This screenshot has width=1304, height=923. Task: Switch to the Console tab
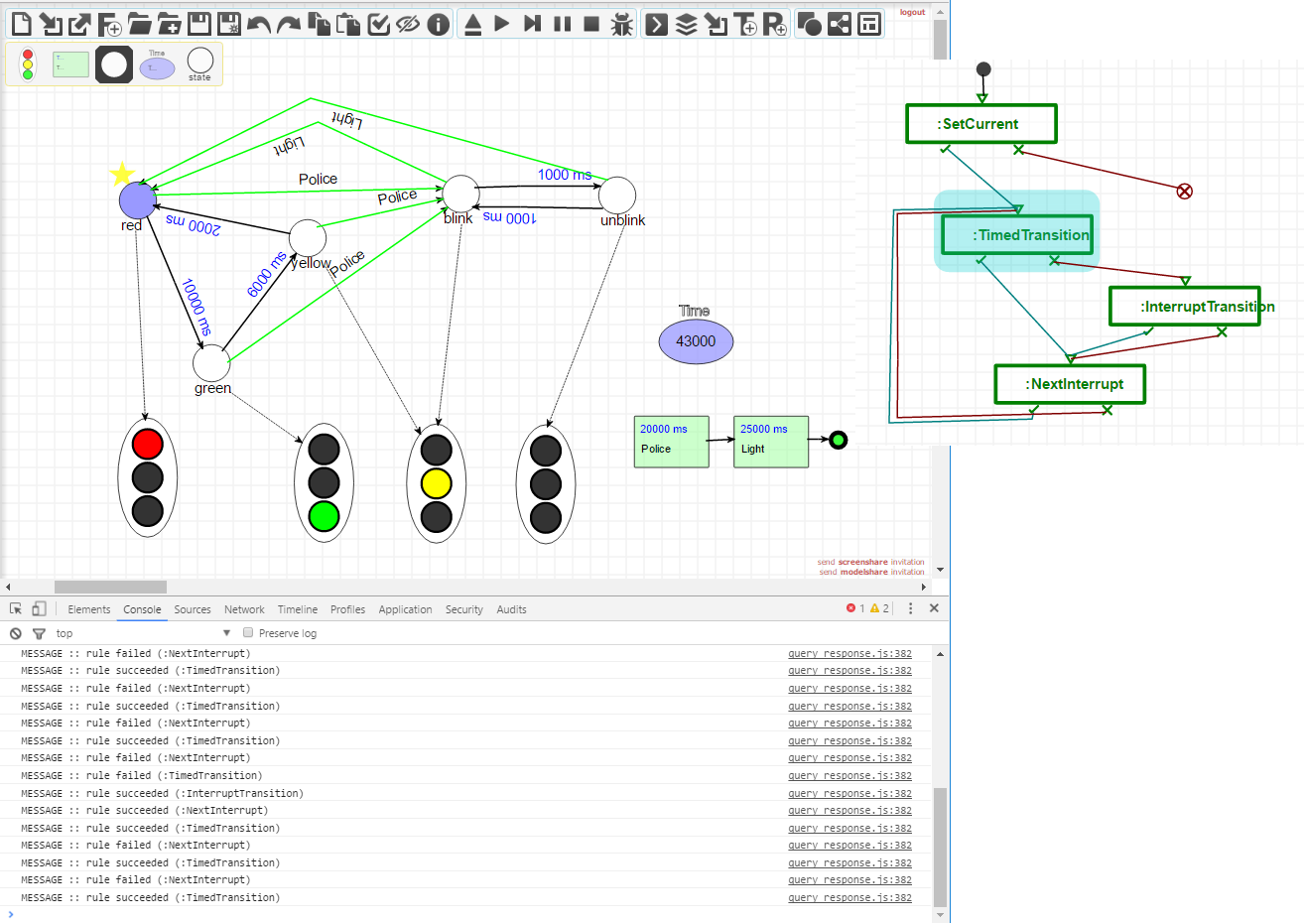pos(142,609)
